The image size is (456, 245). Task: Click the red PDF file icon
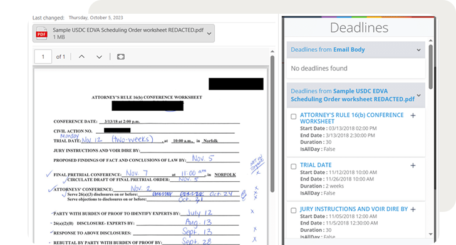41,33
